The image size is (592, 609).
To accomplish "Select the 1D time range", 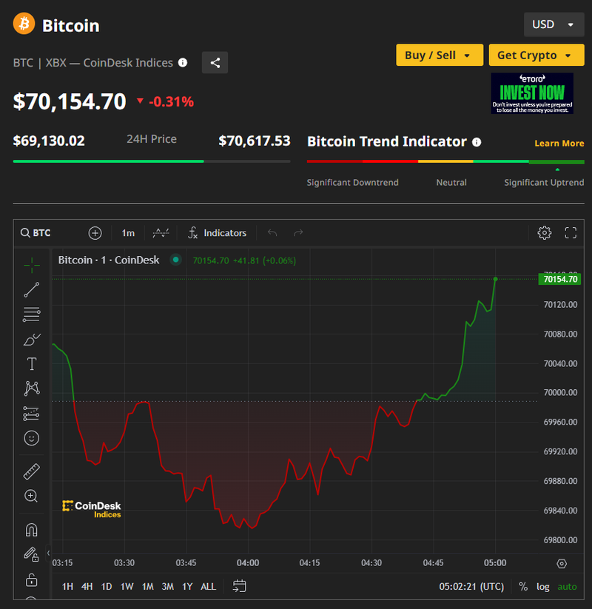I will 107,587.
